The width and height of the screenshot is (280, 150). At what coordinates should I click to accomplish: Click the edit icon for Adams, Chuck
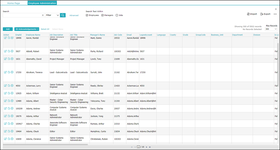click(5, 131)
